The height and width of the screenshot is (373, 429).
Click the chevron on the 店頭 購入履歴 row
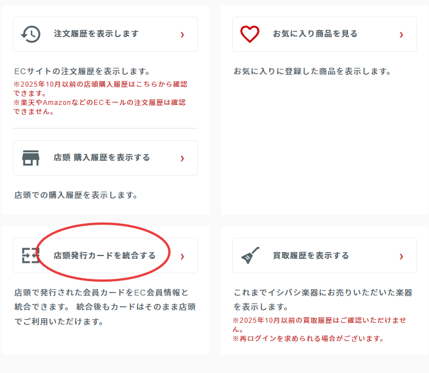[182, 159]
